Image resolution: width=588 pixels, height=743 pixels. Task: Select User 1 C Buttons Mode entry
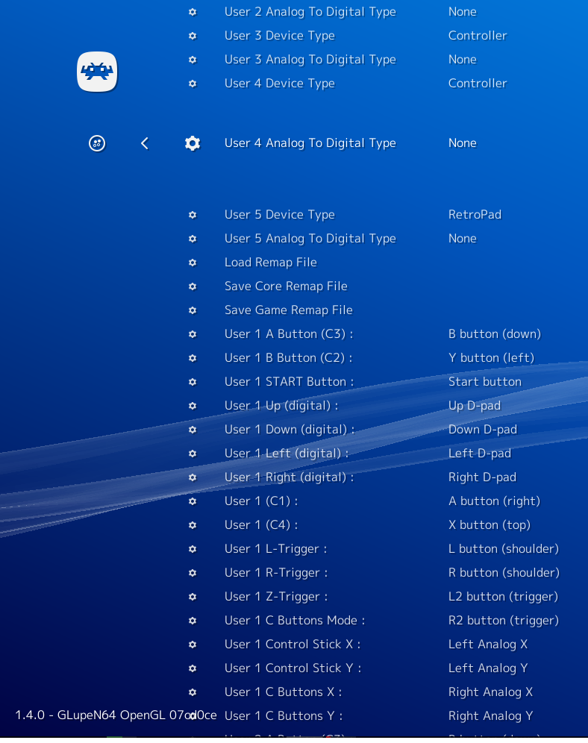click(x=294, y=621)
